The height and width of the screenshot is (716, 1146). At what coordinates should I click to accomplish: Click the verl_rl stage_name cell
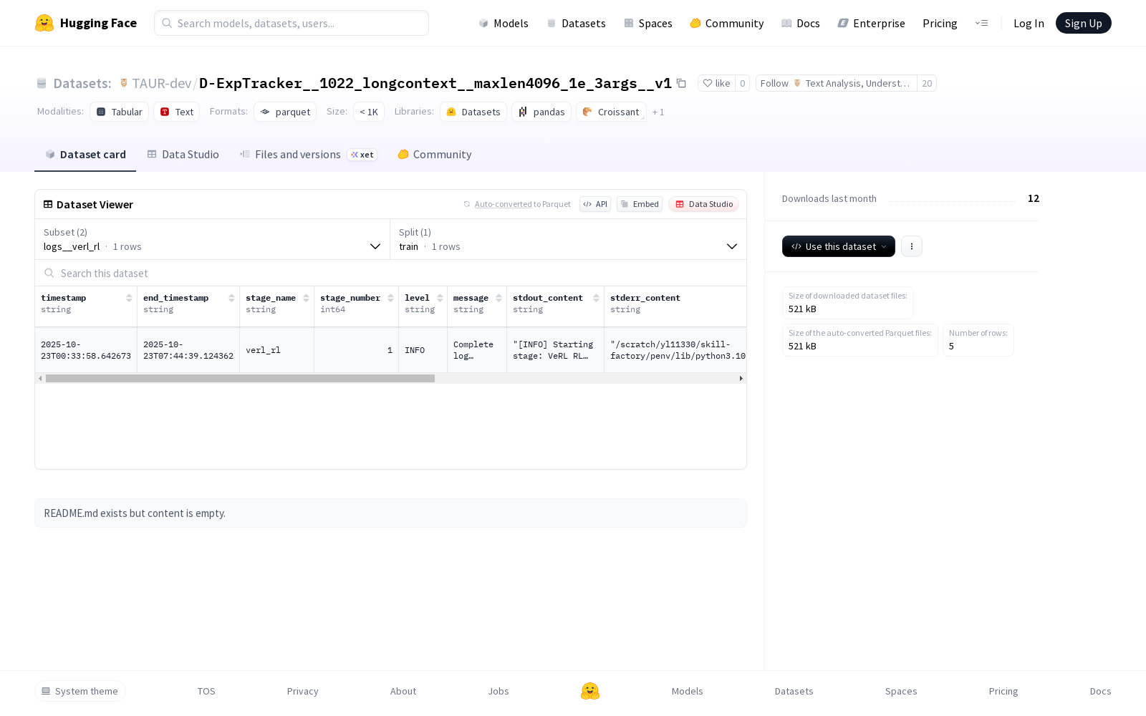[x=277, y=350]
